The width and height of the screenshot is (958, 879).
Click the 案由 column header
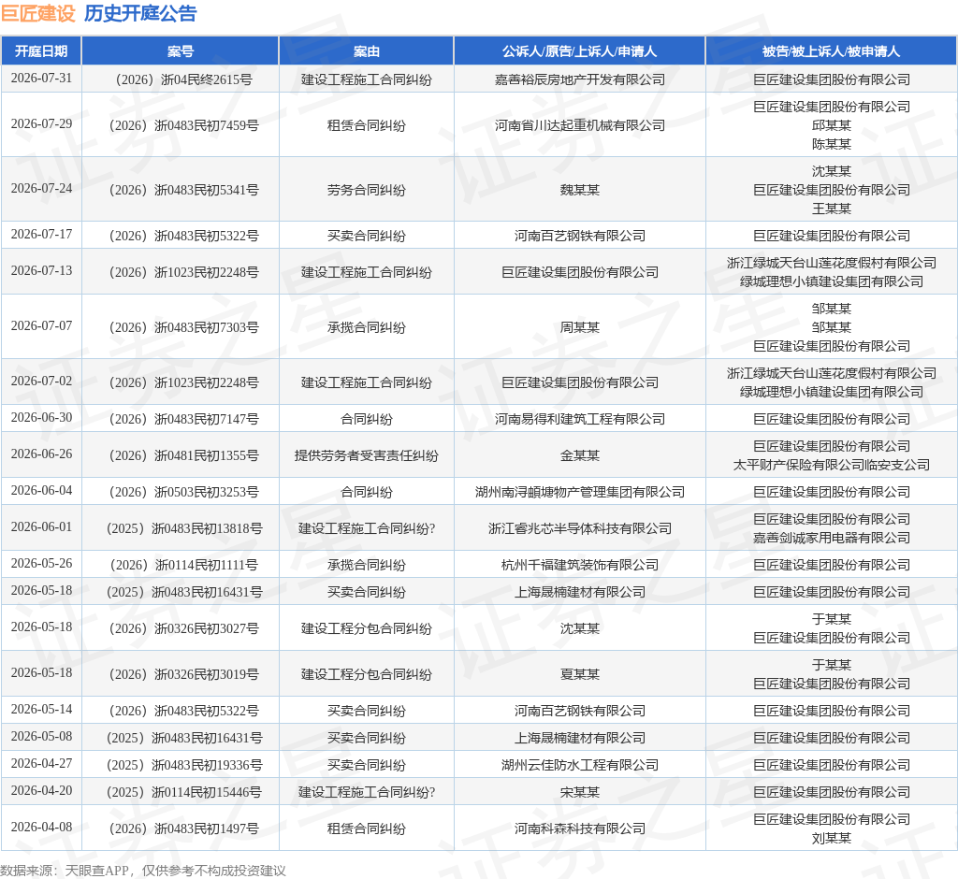click(367, 51)
